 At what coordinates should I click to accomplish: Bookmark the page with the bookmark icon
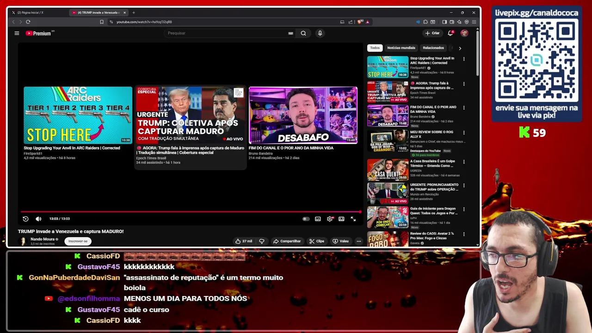tap(102, 22)
